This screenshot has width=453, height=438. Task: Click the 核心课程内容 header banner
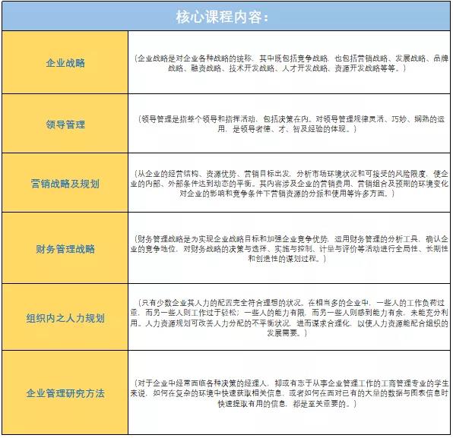(226, 17)
